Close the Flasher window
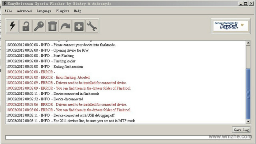This screenshot has height=144, width=256. [x=251, y=4]
